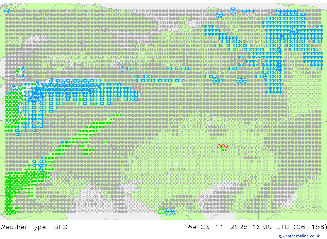Image resolution: width=327 pixels, height=239 pixels.
Task: Click the red thunderstorm symbol on the map
Action: point(222,146)
